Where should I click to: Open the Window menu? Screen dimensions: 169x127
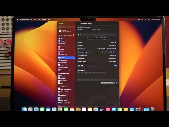tap(44, 20)
